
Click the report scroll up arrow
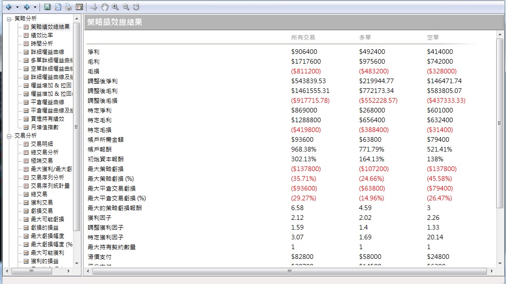click(x=500, y=34)
